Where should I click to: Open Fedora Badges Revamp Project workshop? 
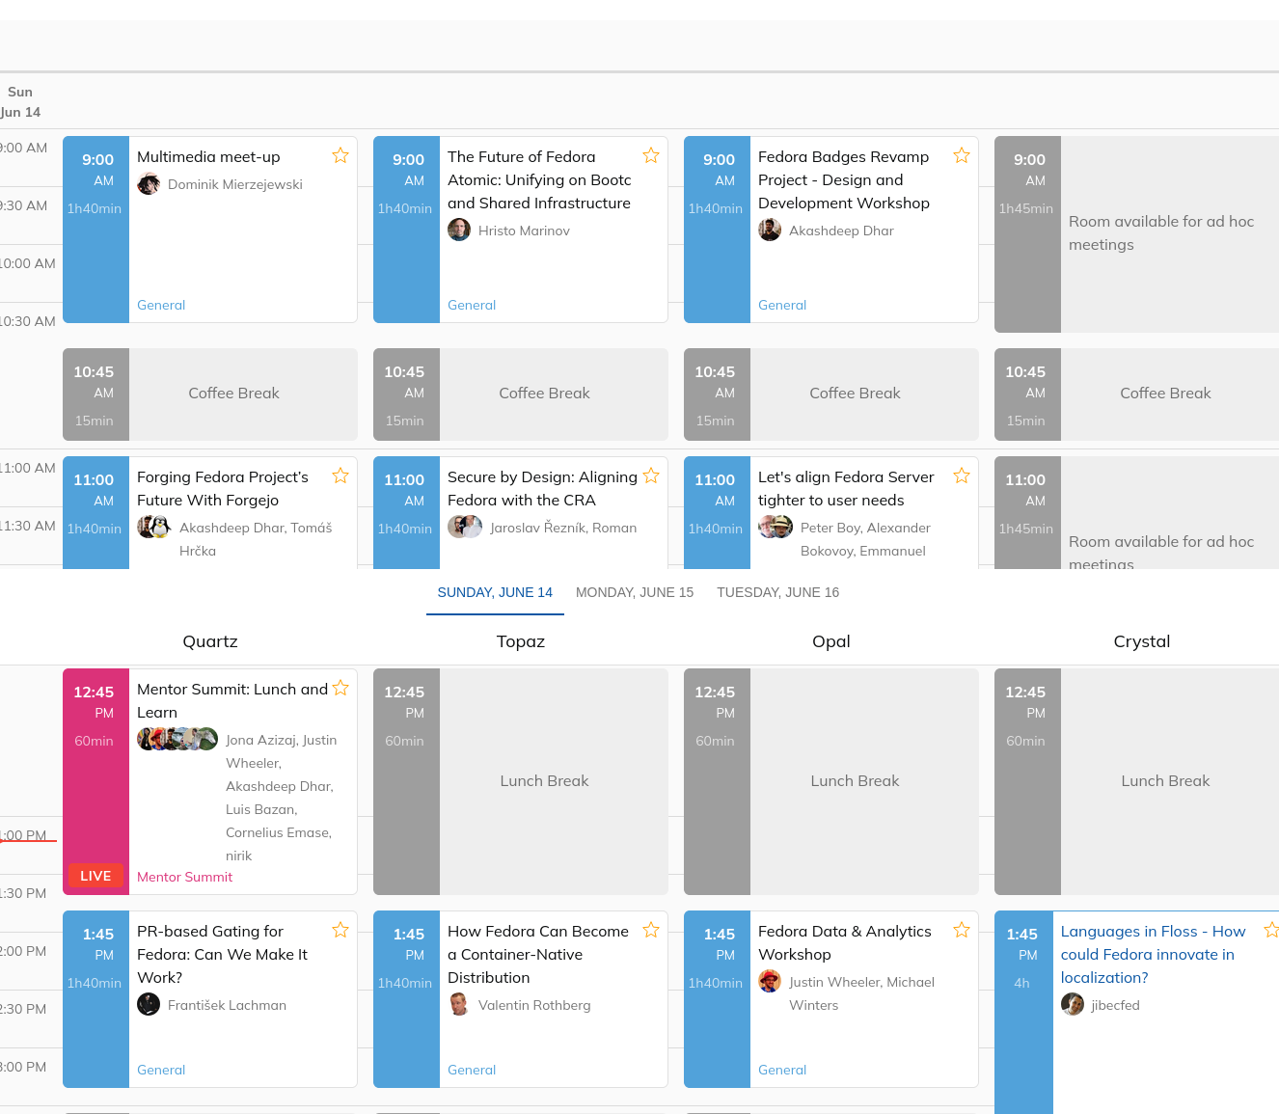[x=844, y=180]
